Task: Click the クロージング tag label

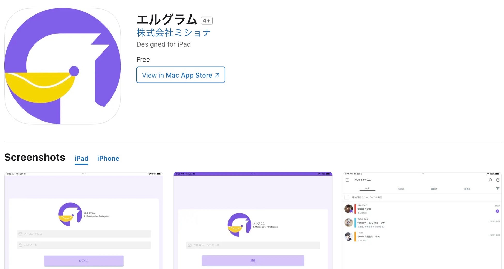Action: [x=362, y=205]
